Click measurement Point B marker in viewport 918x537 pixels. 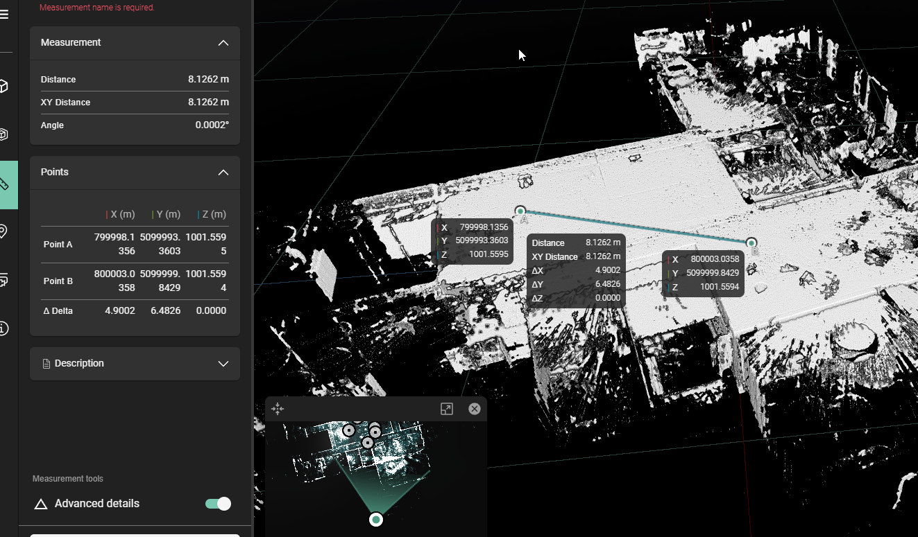[x=751, y=243]
